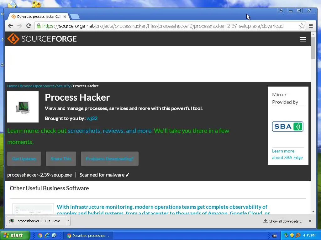Launch Internet Explorer from quick launch
Screen dimensions: 321x240
tap(47, 236)
